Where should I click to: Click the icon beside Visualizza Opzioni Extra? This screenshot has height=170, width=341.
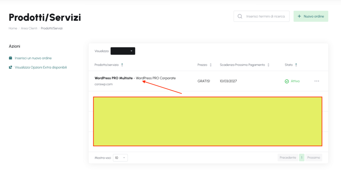[x=10, y=67]
